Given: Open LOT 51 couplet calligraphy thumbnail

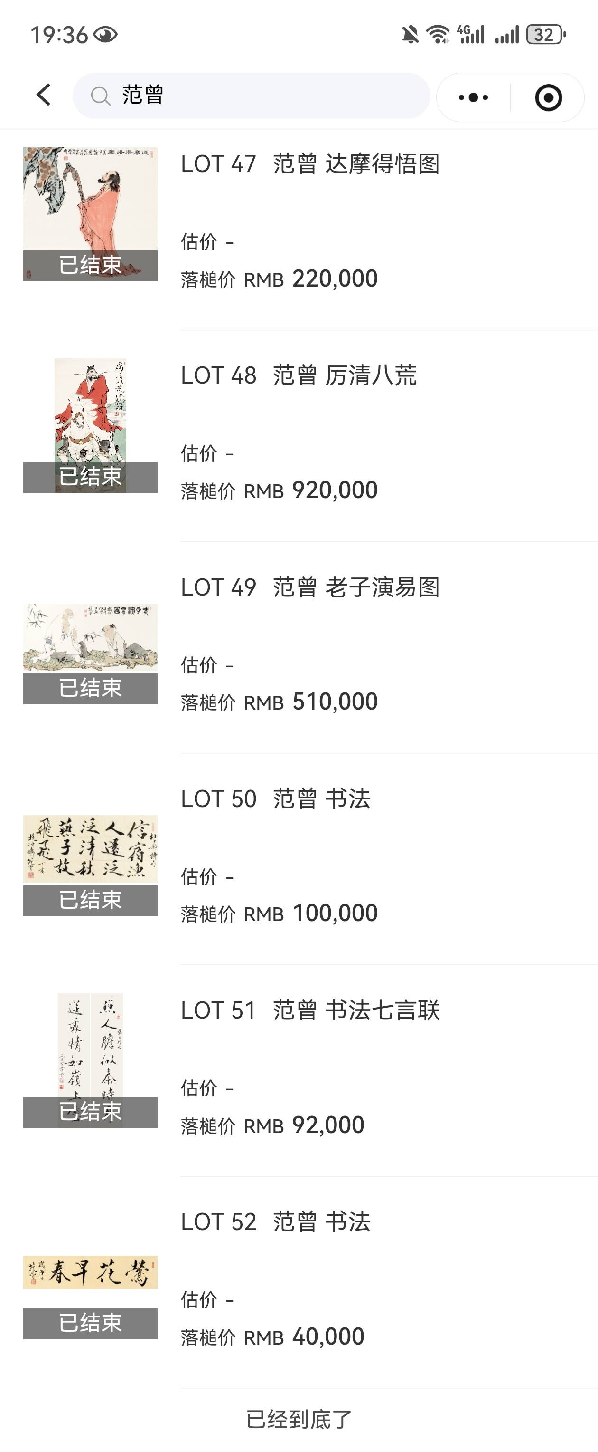Looking at the screenshot, I should point(90,1060).
